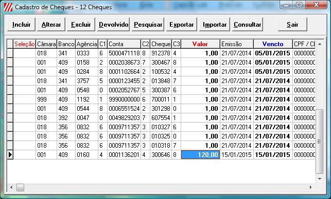Viewport: 331px width, 199px height.
Task: Click cheque number 301298
Action: tap(161, 109)
